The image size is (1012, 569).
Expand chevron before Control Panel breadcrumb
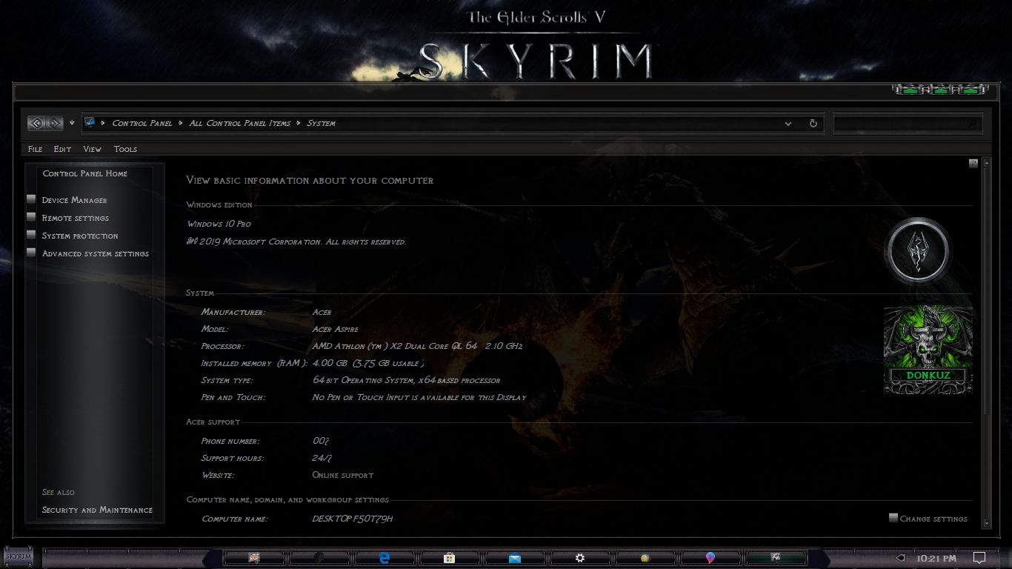pos(103,123)
